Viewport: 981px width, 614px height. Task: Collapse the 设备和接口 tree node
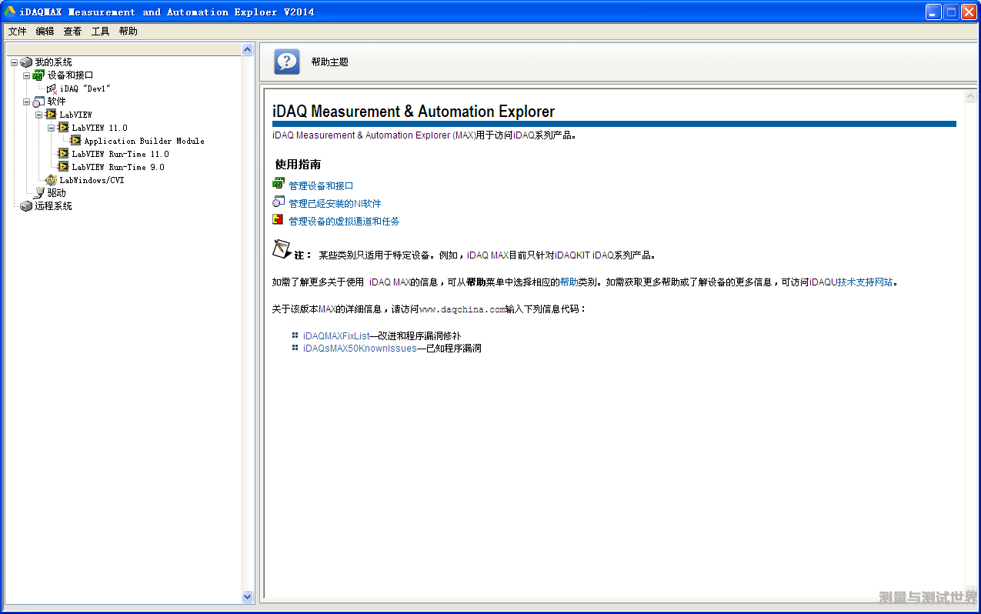(26, 75)
